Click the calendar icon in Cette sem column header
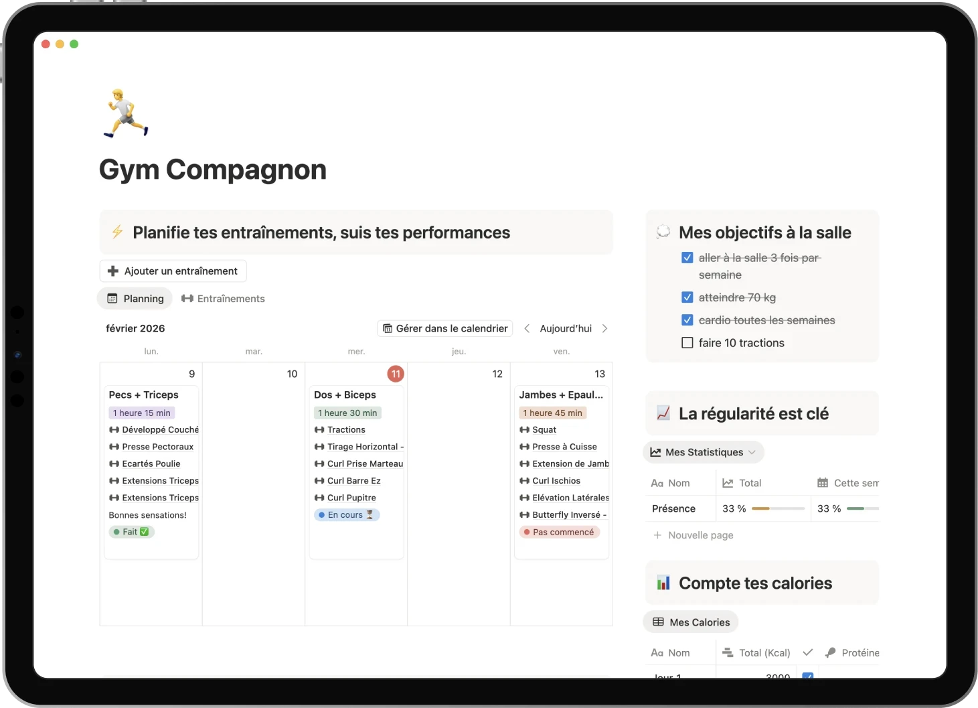Viewport: 978px width, 708px height. (823, 483)
